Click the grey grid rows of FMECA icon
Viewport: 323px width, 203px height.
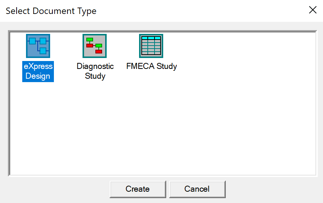[x=151, y=47]
